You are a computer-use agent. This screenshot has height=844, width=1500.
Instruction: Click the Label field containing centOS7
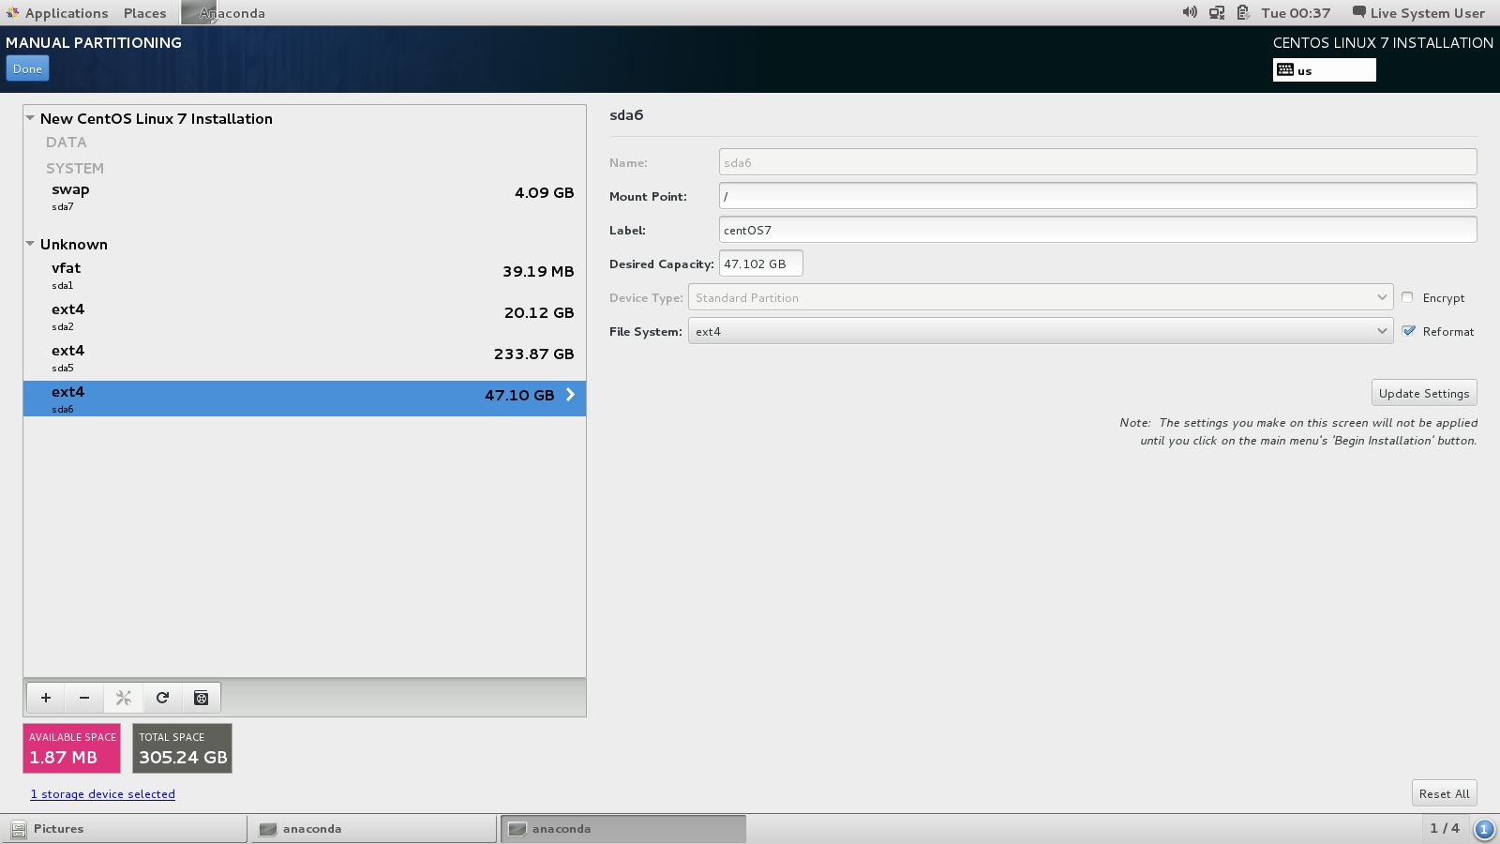1098,230
